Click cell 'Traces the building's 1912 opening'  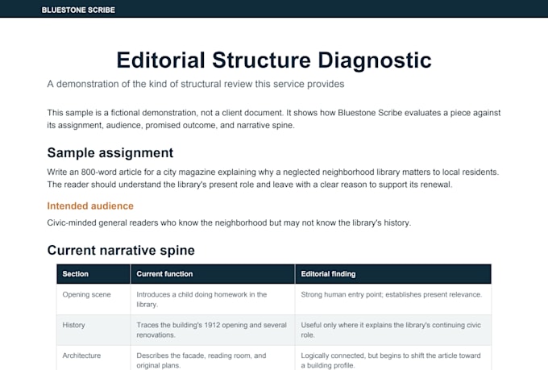(x=213, y=330)
